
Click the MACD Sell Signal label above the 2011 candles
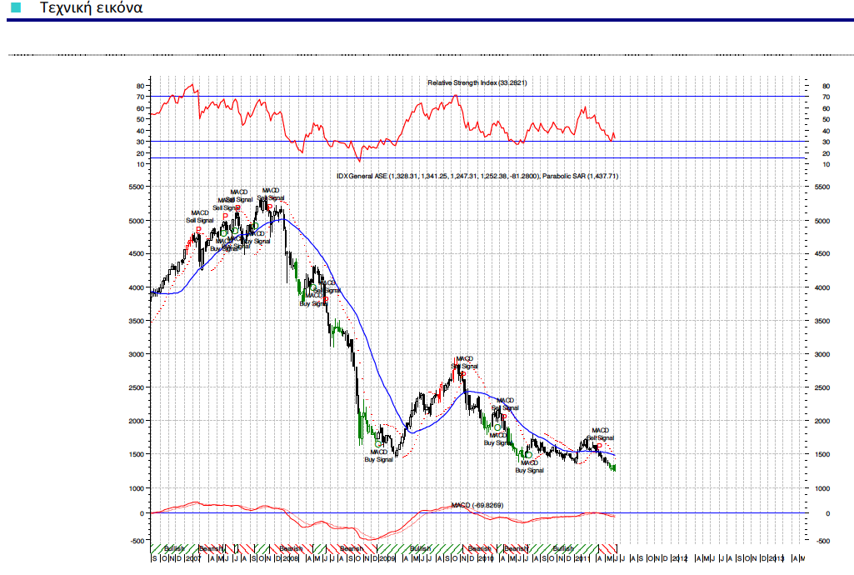click(600, 434)
